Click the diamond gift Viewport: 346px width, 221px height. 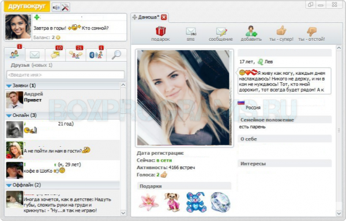(220, 202)
